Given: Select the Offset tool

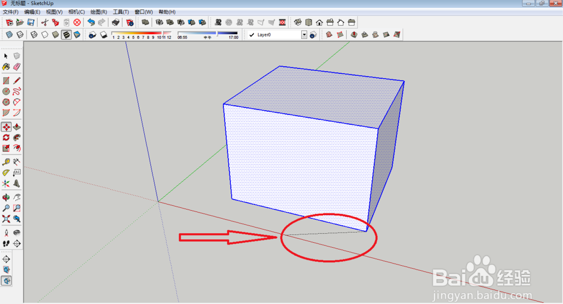Looking at the screenshot, I should (17, 148).
